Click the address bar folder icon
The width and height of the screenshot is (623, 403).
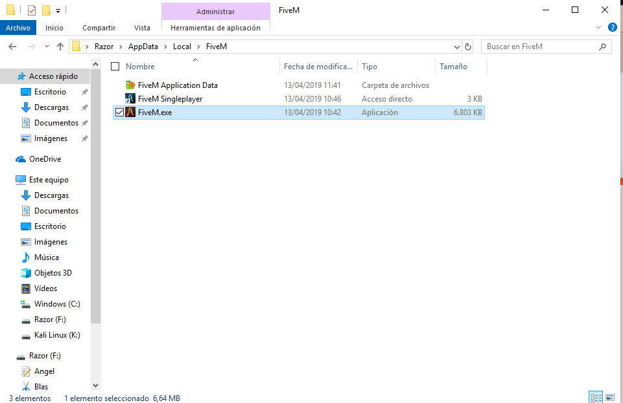pyautogui.click(x=76, y=47)
